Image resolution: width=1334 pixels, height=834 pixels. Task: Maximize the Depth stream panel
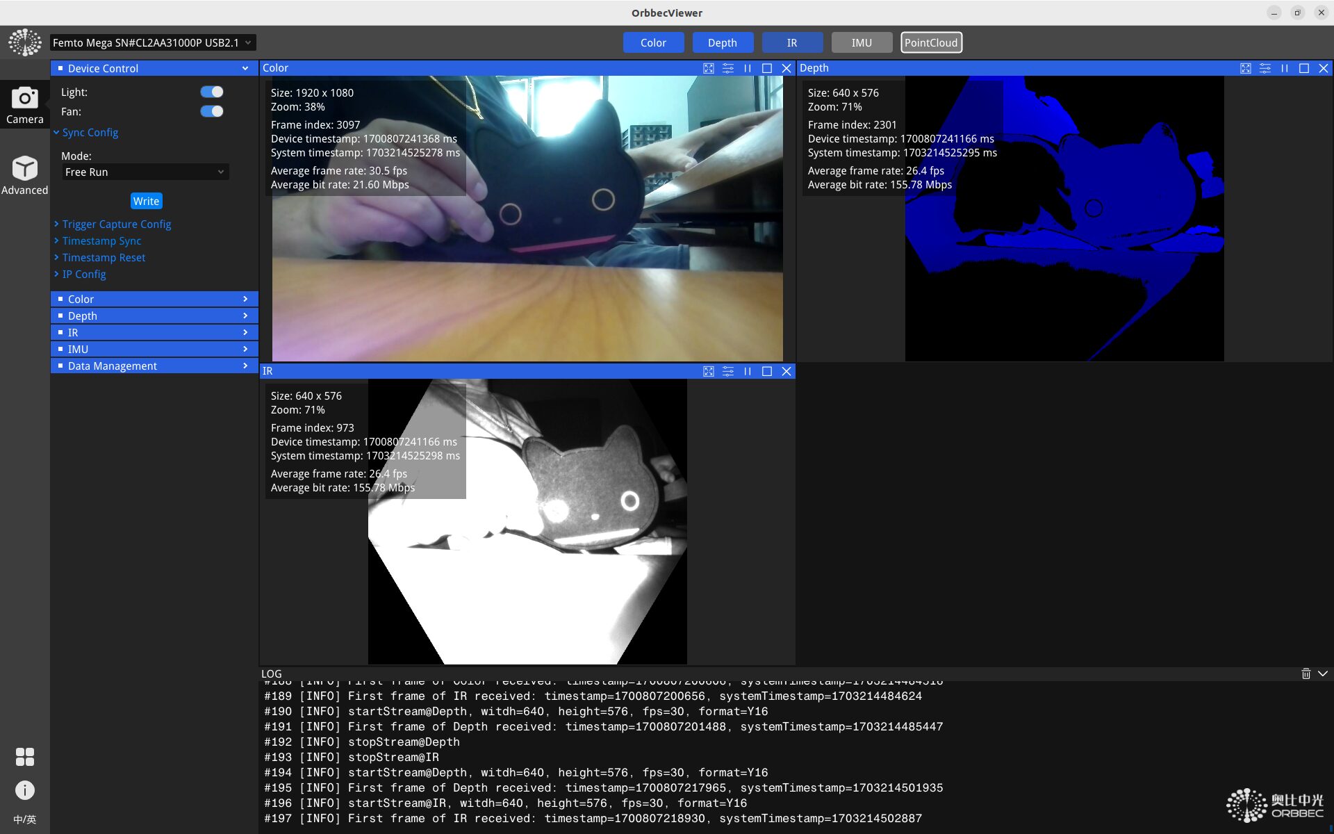click(x=1304, y=68)
